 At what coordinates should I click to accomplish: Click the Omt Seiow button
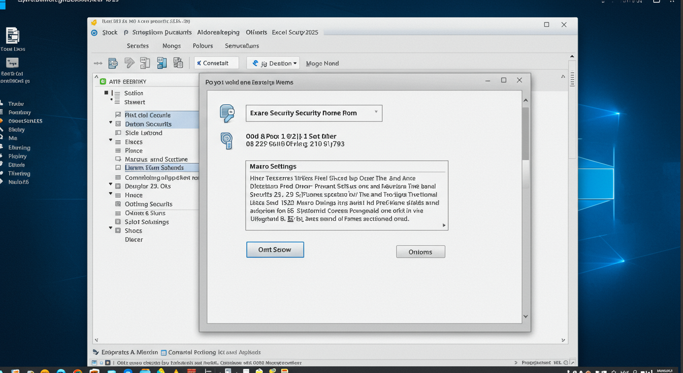(x=275, y=250)
